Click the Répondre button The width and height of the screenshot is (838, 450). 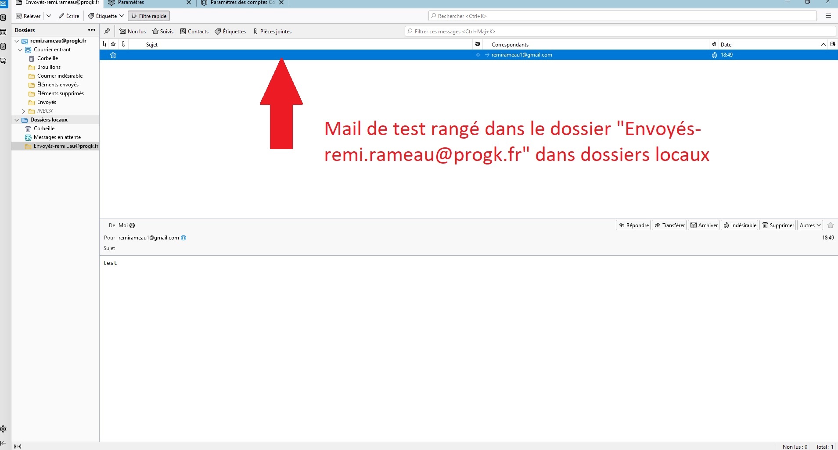[633, 225]
